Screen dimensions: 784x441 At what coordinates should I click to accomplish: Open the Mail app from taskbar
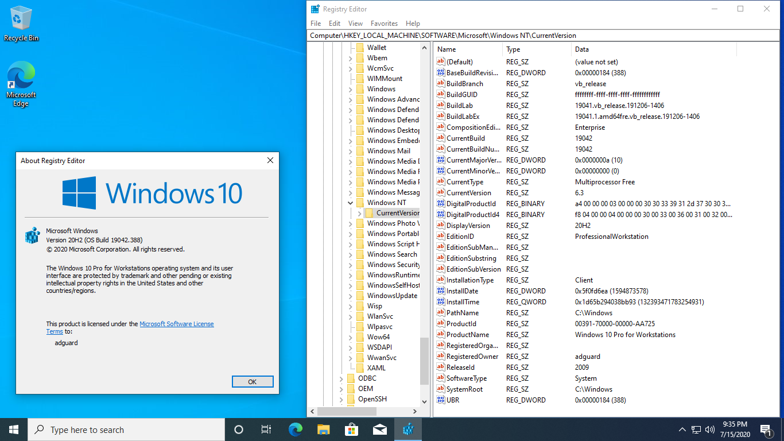pos(379,430)
